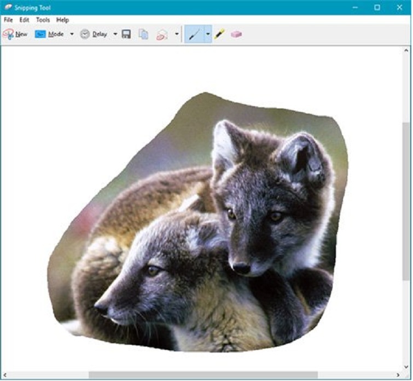This screenshot has height=381, width=413.
Task: Expand the Delay dropdown arrow
Action: [115, 34]
